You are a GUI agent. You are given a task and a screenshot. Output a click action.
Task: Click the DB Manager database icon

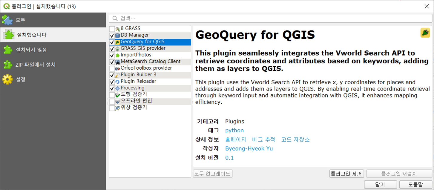tap(118, 35)
